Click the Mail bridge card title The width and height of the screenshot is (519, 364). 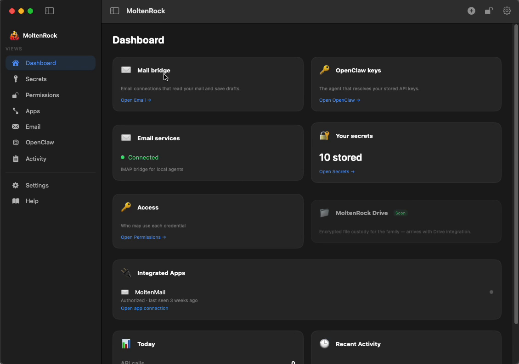click(153, 70)
